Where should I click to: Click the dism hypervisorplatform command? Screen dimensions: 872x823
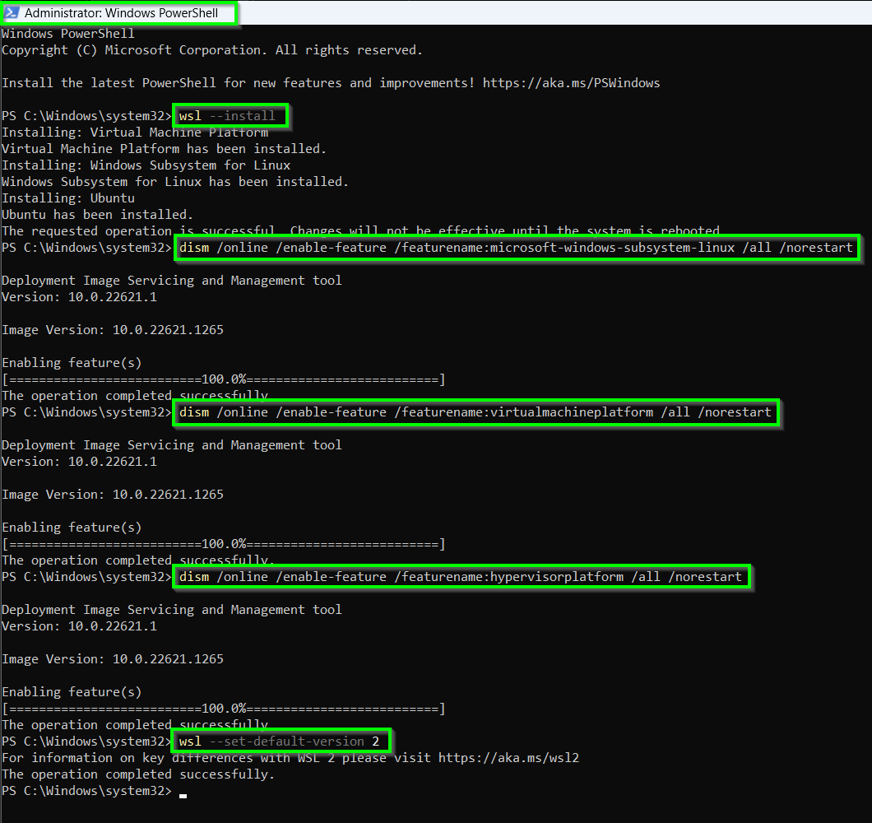pyautogui.click(x=461, y=577)
